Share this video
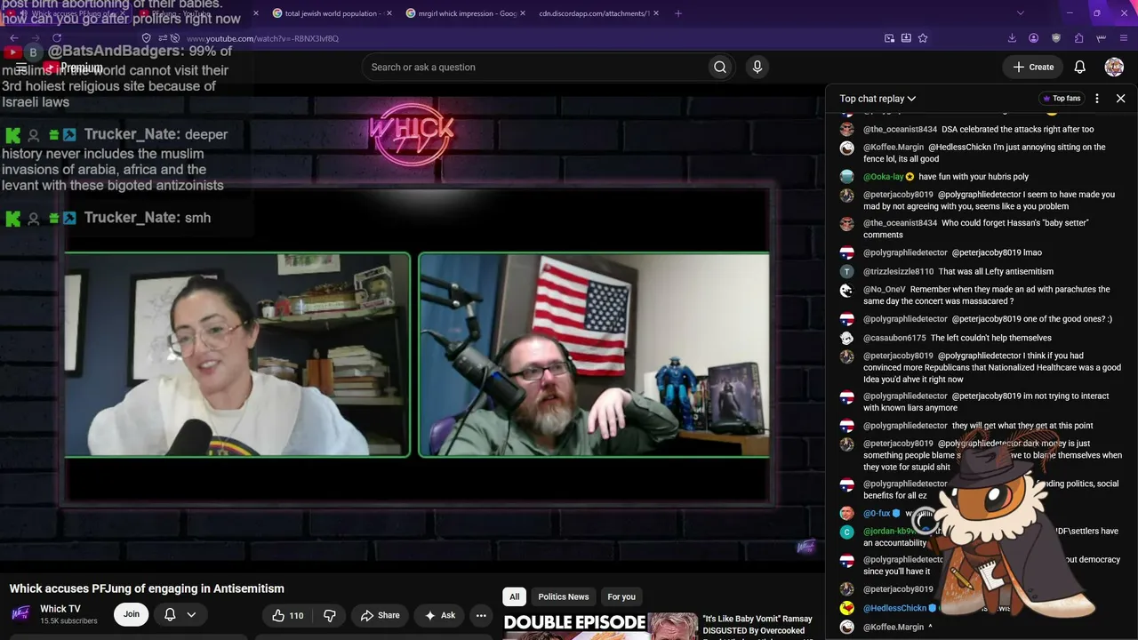Image resolution: width=1138 pixels, height=640 pixels. [x=380, y=615]
